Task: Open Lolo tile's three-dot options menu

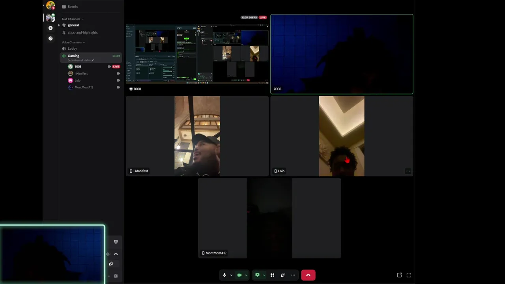Action: coord(408,171)
